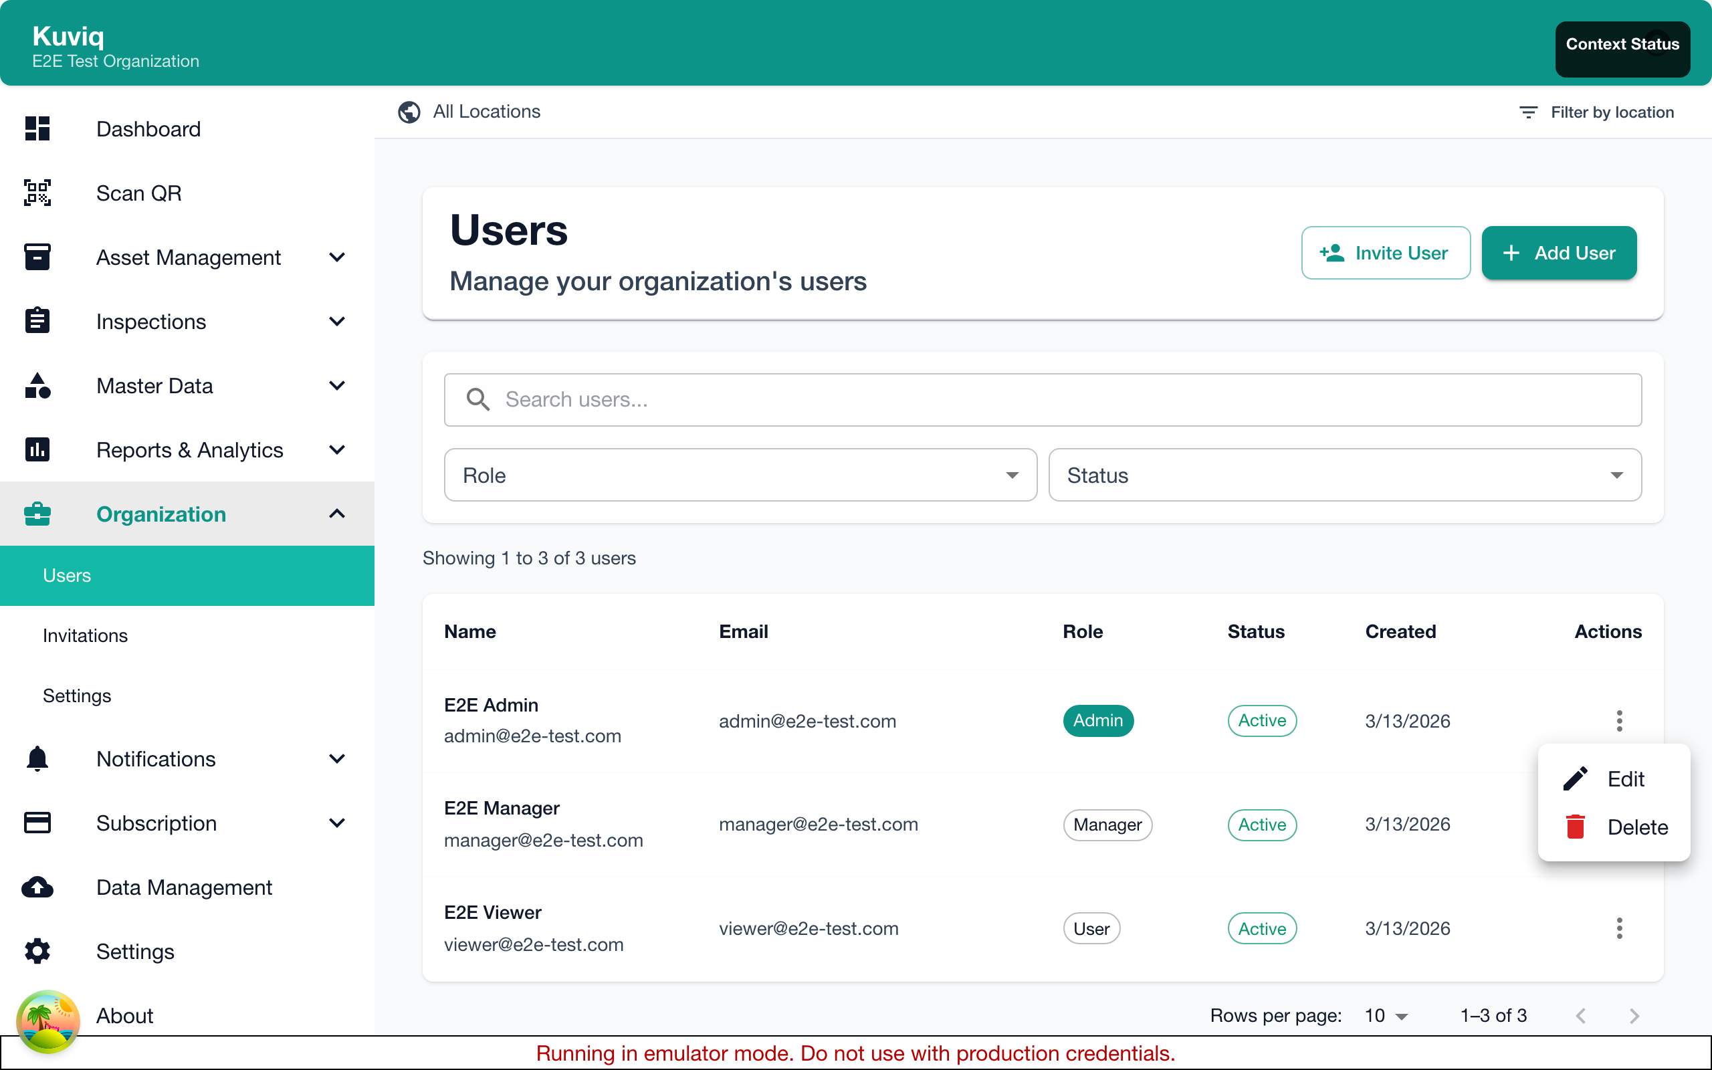Select Edit from the context menu
This screenshot has width=1712, height=1070.
pyautogui.click(x=1614, y=778)
